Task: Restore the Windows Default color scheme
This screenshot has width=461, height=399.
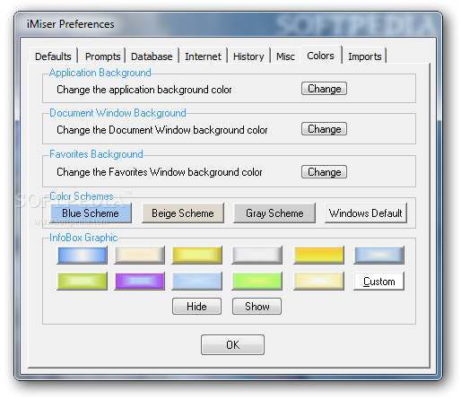Action: pyautogui.click(x=366, y=213)
